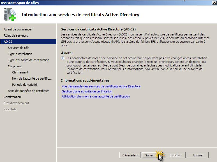The width and height of the screenshot is (217, 162).
Task: Open Attribution d'un nom à une autorité link
Action: [96, 96]
